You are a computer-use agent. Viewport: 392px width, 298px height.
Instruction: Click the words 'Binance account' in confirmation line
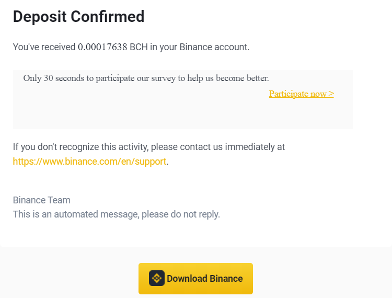(214, 47)
